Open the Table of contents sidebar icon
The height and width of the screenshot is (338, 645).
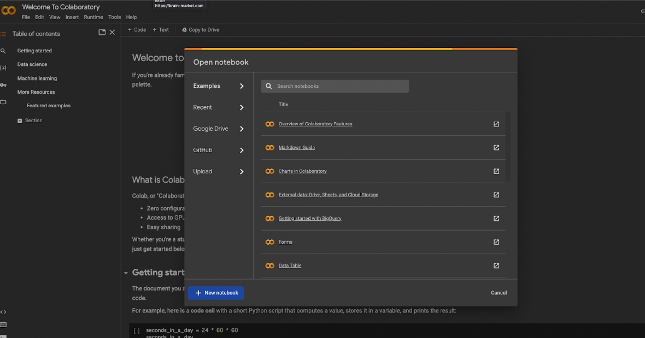3,34
